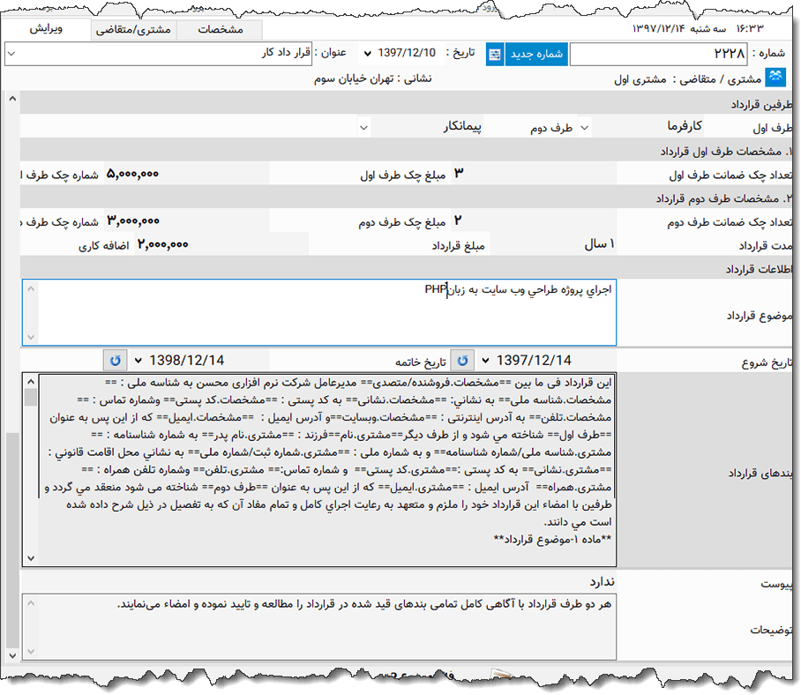This screenshot has height=695, width=801.
Task: Open the calendar date picker icon
Action: coord(494,54)
